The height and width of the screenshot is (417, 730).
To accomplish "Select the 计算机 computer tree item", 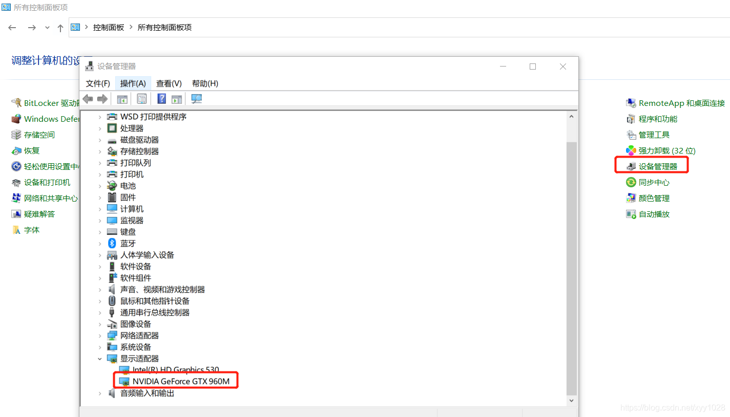I will (132, 209).
